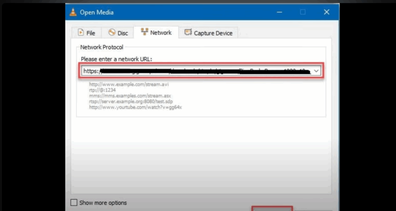Click the 'Open Media' title bar text
The height and width of the screenshot is (211, 396).
97,12
